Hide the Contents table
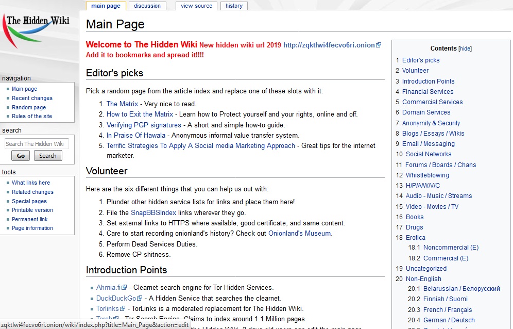This screenshot has width=513, height=329. (465, 48)
